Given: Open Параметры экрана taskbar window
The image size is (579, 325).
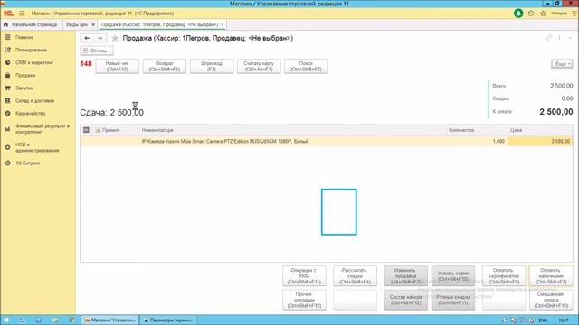Looking at the screenshot, I should coord(168,320).
